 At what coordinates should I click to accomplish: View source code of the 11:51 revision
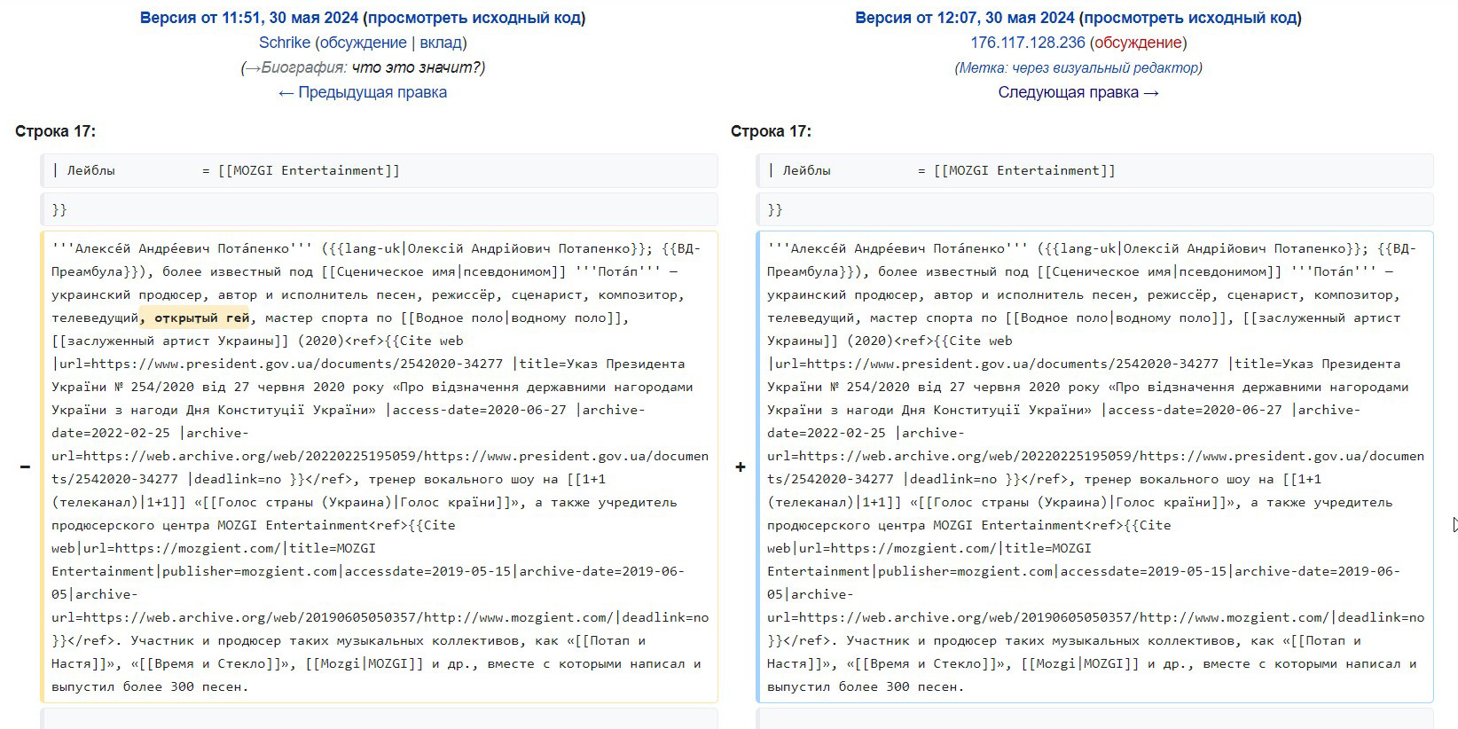[x=474, y=18]
